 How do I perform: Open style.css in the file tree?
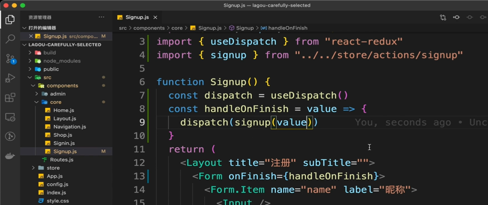click(x=58, y=201)
